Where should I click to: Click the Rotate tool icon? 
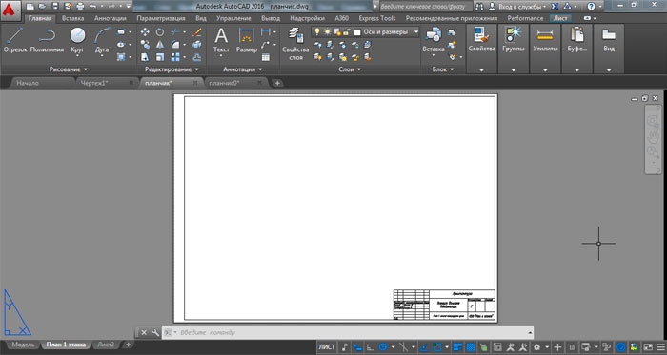click(x=159, y=31)
